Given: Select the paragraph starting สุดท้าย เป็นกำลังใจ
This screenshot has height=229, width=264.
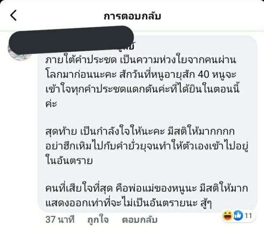Looking at the screenshot, I should 147,146.
